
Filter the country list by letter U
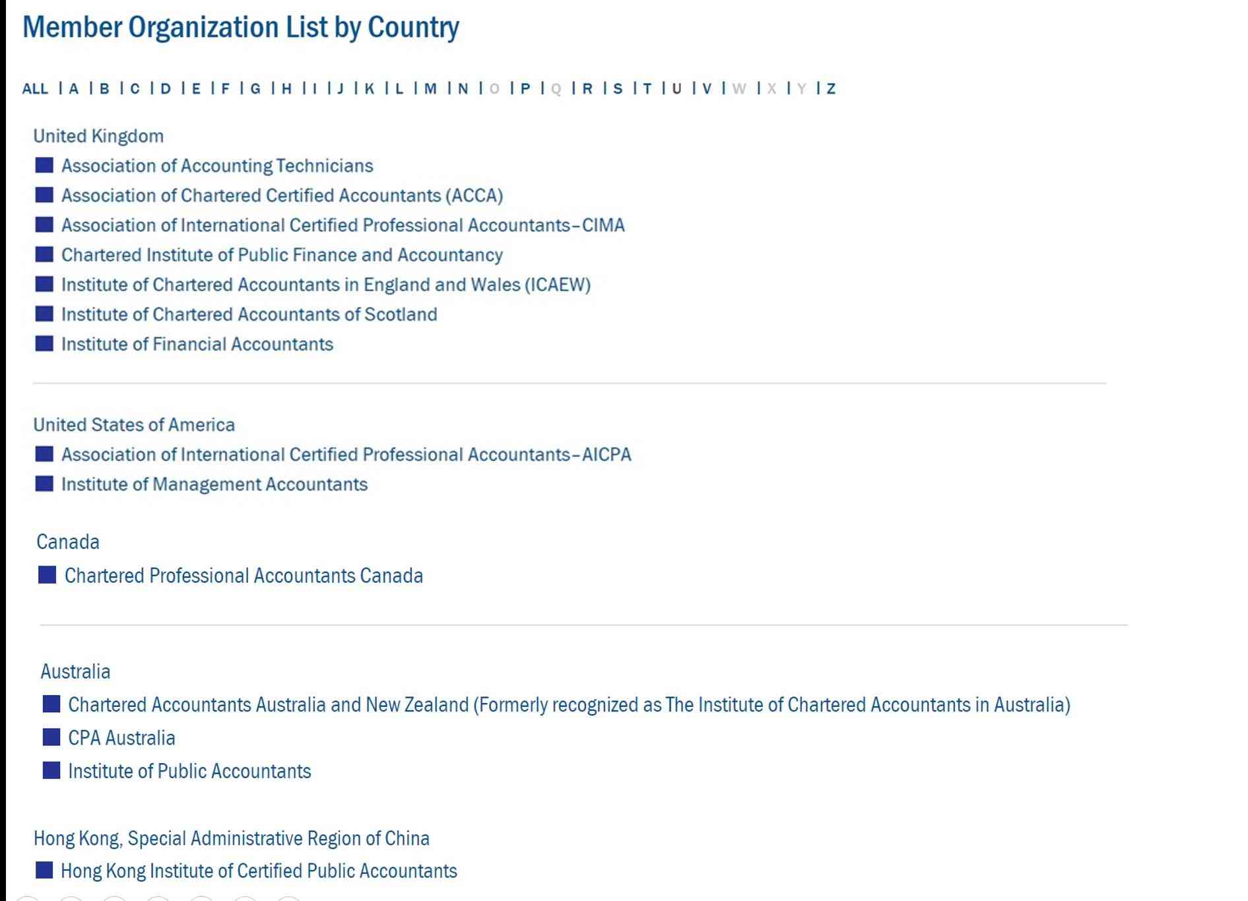coord(676,88)
